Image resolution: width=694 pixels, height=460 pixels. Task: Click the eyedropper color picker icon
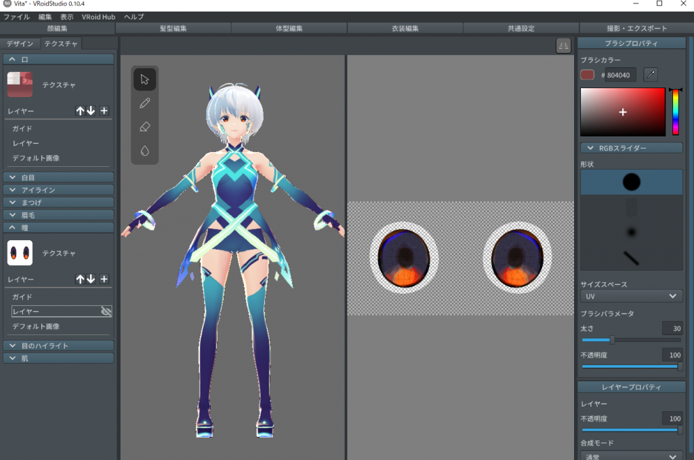point(650,75)
